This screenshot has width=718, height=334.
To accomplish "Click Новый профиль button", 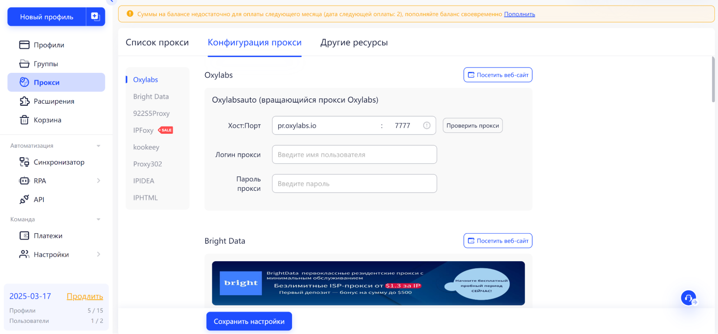I will coord(47,17).
